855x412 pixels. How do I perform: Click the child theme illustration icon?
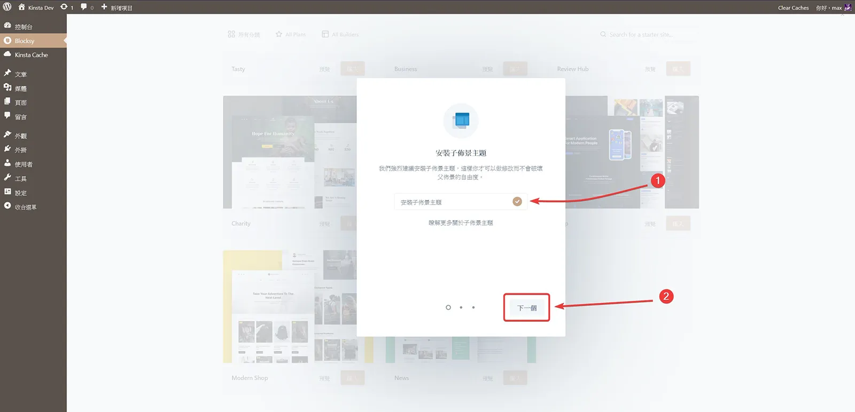461,120
